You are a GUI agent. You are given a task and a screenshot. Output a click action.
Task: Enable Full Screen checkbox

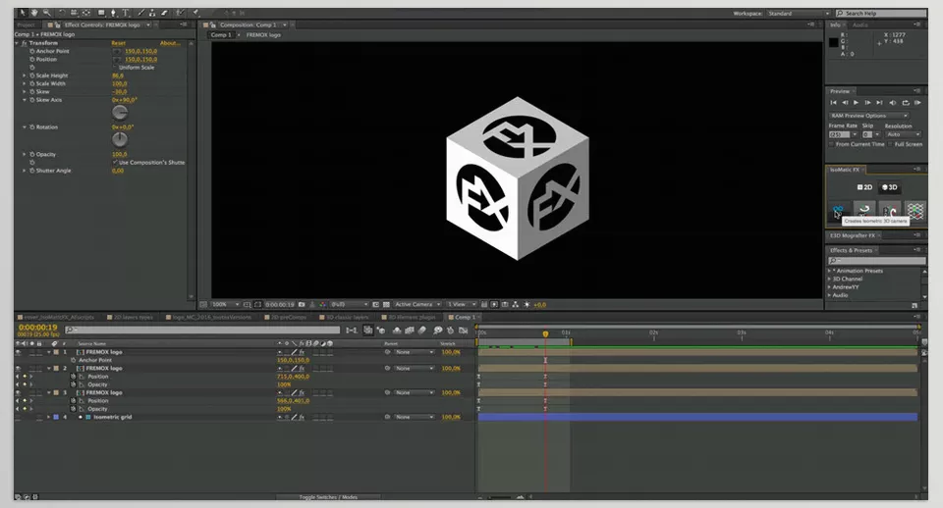point(891,144)
